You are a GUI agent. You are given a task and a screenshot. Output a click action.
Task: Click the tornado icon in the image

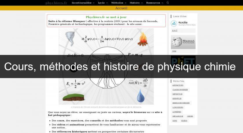pos(70,39)
